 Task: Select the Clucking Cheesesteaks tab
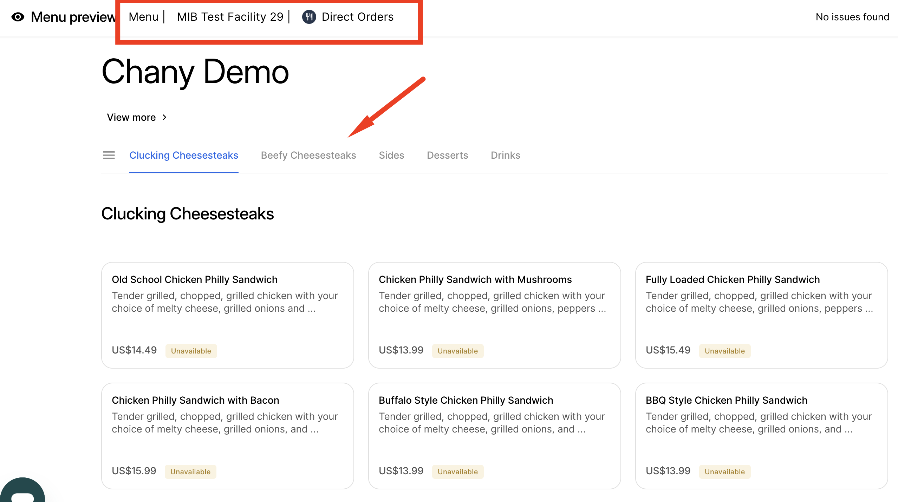pyautogui.click(x=184, y=155)
